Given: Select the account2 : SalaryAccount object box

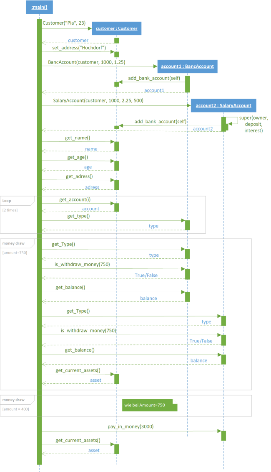Looking at the screenshot, I should click(x=223, y=105).
